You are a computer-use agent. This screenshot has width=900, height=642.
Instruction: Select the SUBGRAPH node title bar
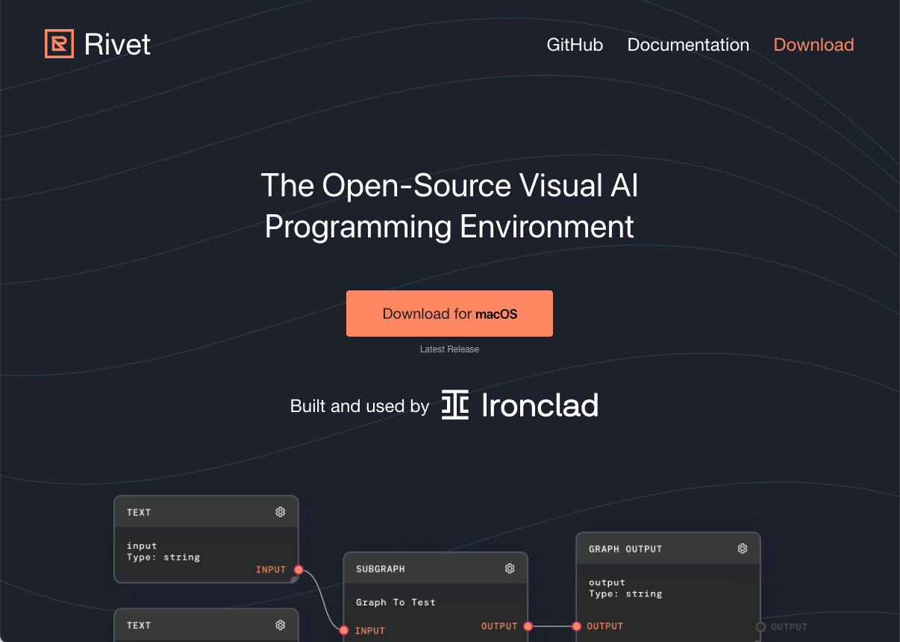click(436, 569)
